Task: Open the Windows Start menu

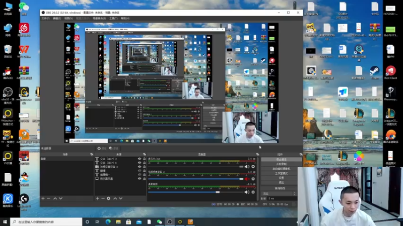Action: tap(5, 222)
